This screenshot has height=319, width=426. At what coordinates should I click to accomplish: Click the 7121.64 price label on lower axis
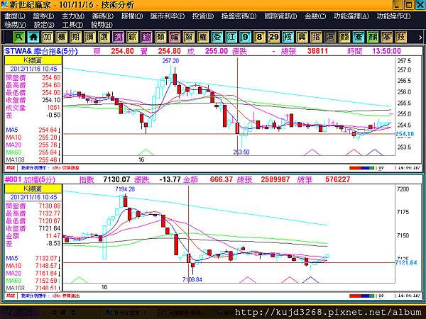(x=406, y=262)
